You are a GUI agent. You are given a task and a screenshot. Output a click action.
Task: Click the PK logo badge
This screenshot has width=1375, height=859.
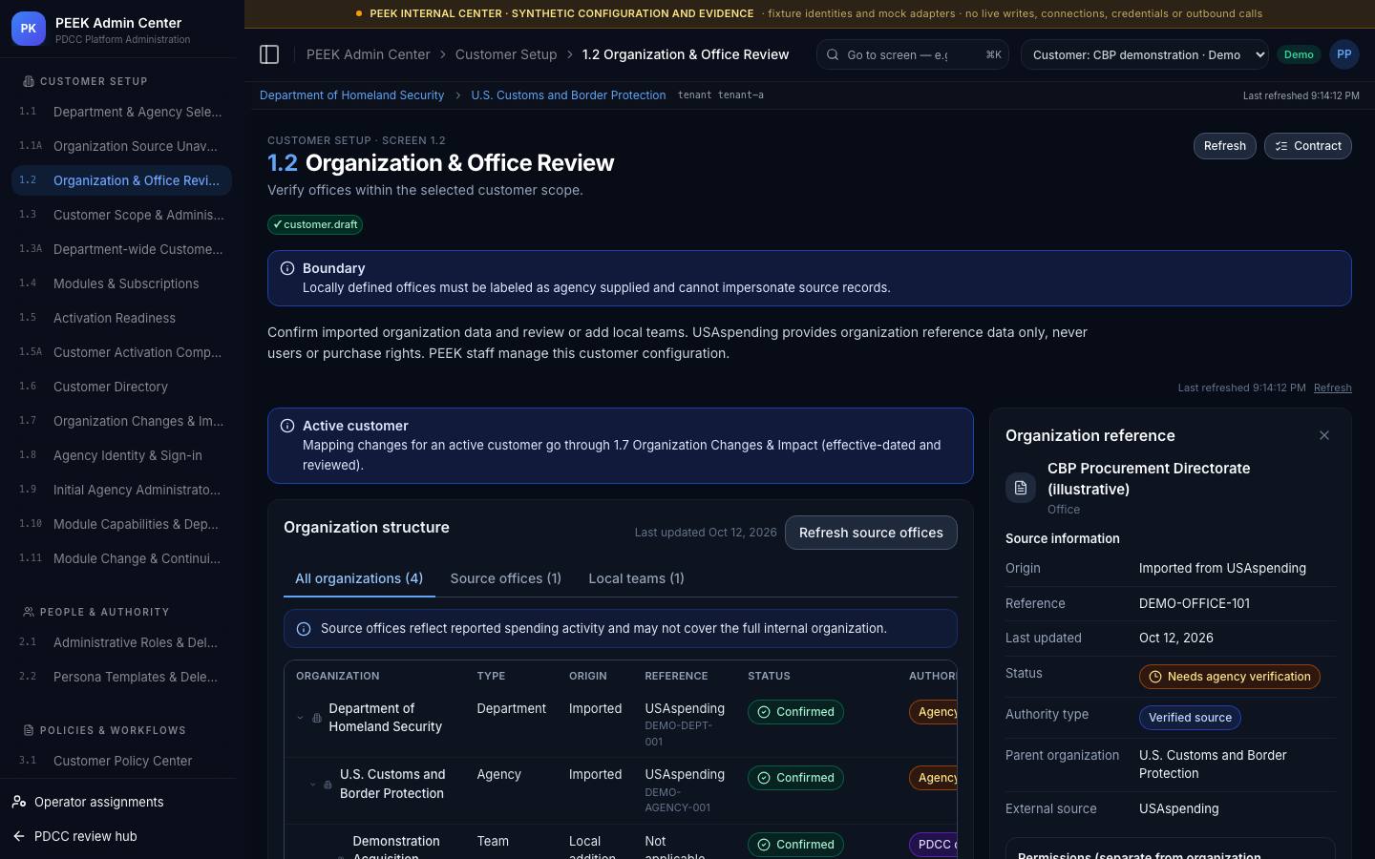coord(29,29)
